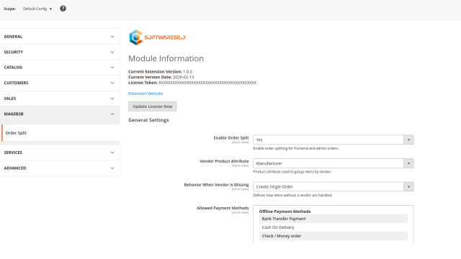Expand the General configuration section
This screenshot has height=259, width=461.
point(60,37)
